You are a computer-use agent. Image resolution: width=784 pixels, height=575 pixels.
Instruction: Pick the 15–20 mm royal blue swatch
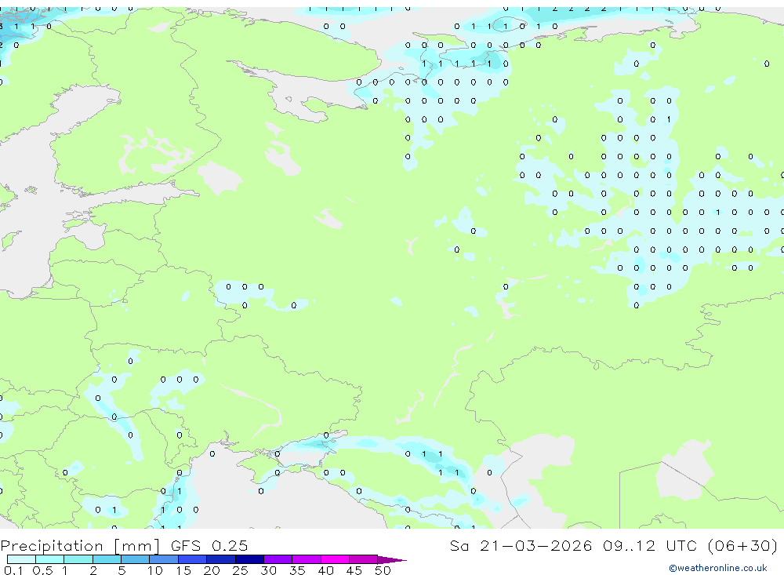point(193,559)
